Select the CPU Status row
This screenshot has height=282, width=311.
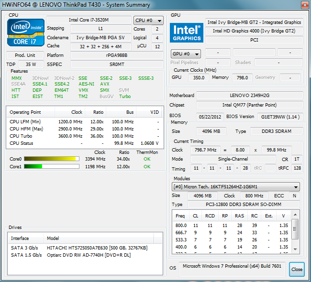point(85,143)
